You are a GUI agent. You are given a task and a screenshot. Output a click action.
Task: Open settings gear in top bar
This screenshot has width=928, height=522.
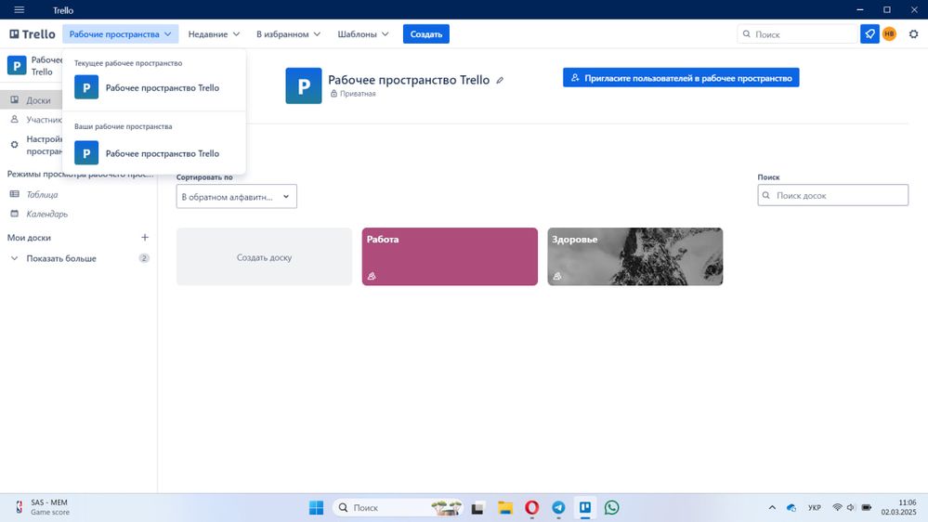(913, 34)
